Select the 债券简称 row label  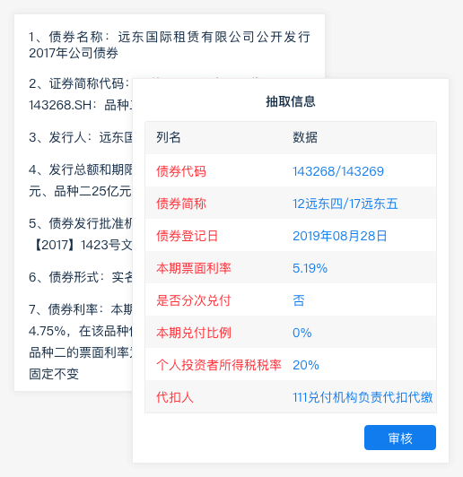181,204
